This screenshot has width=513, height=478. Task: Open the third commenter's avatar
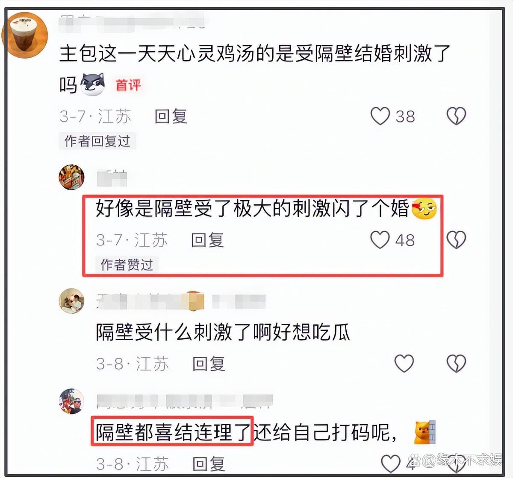tap(71, 301)
